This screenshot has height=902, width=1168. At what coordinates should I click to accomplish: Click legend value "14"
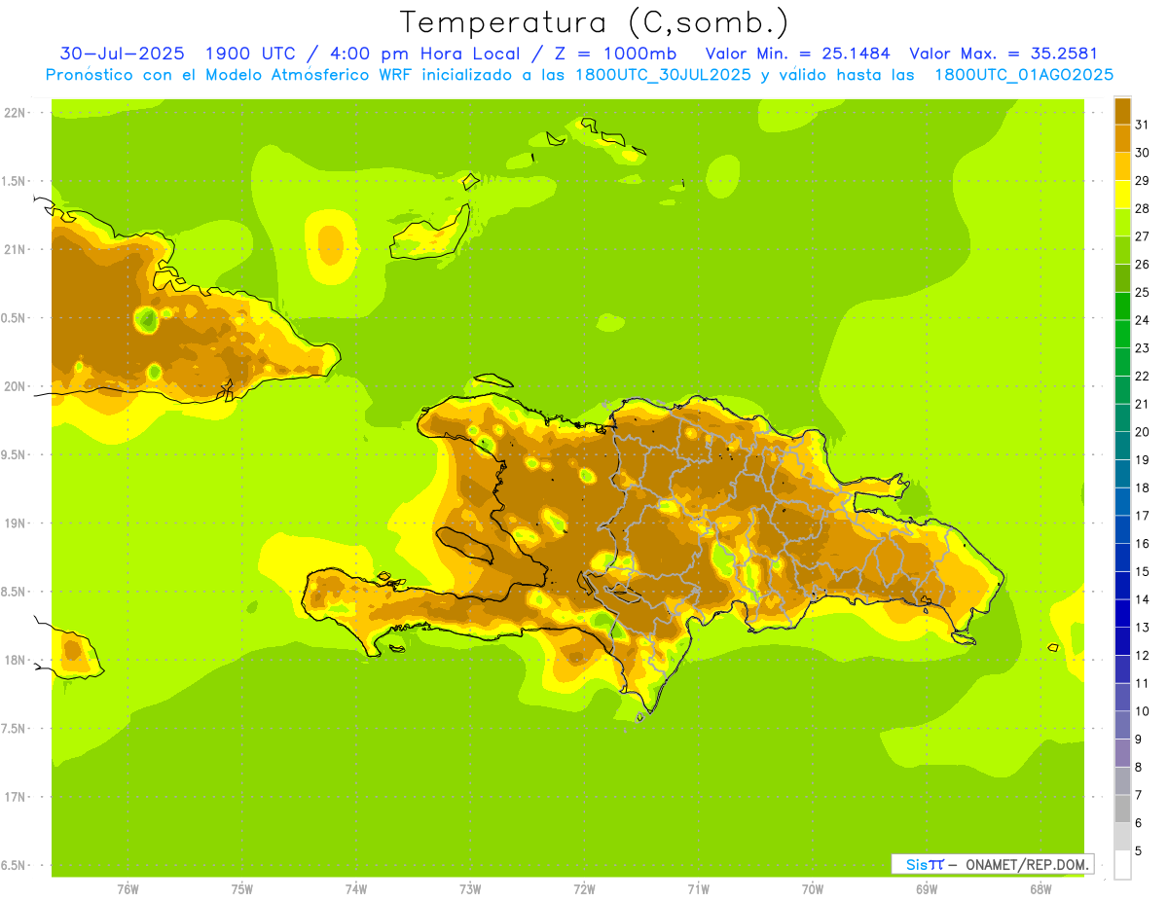(1143, 599)
